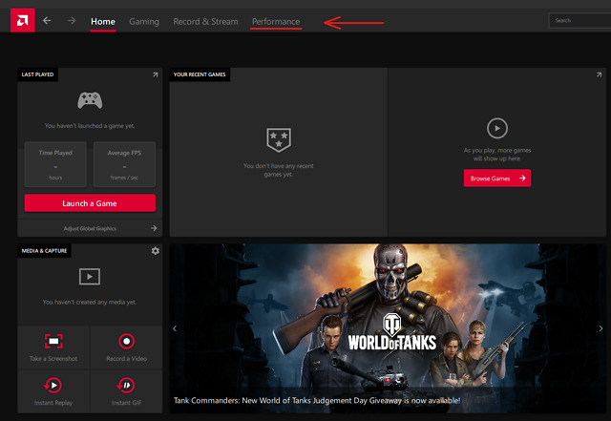Screen dimensions: 611x421
Task: Show previous banner slide
Action: (175, 328)
